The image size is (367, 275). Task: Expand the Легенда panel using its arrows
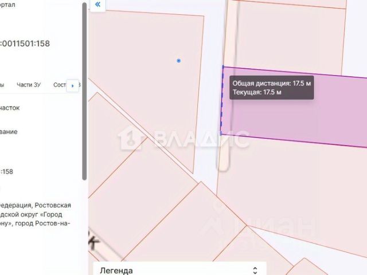[255, 270]
